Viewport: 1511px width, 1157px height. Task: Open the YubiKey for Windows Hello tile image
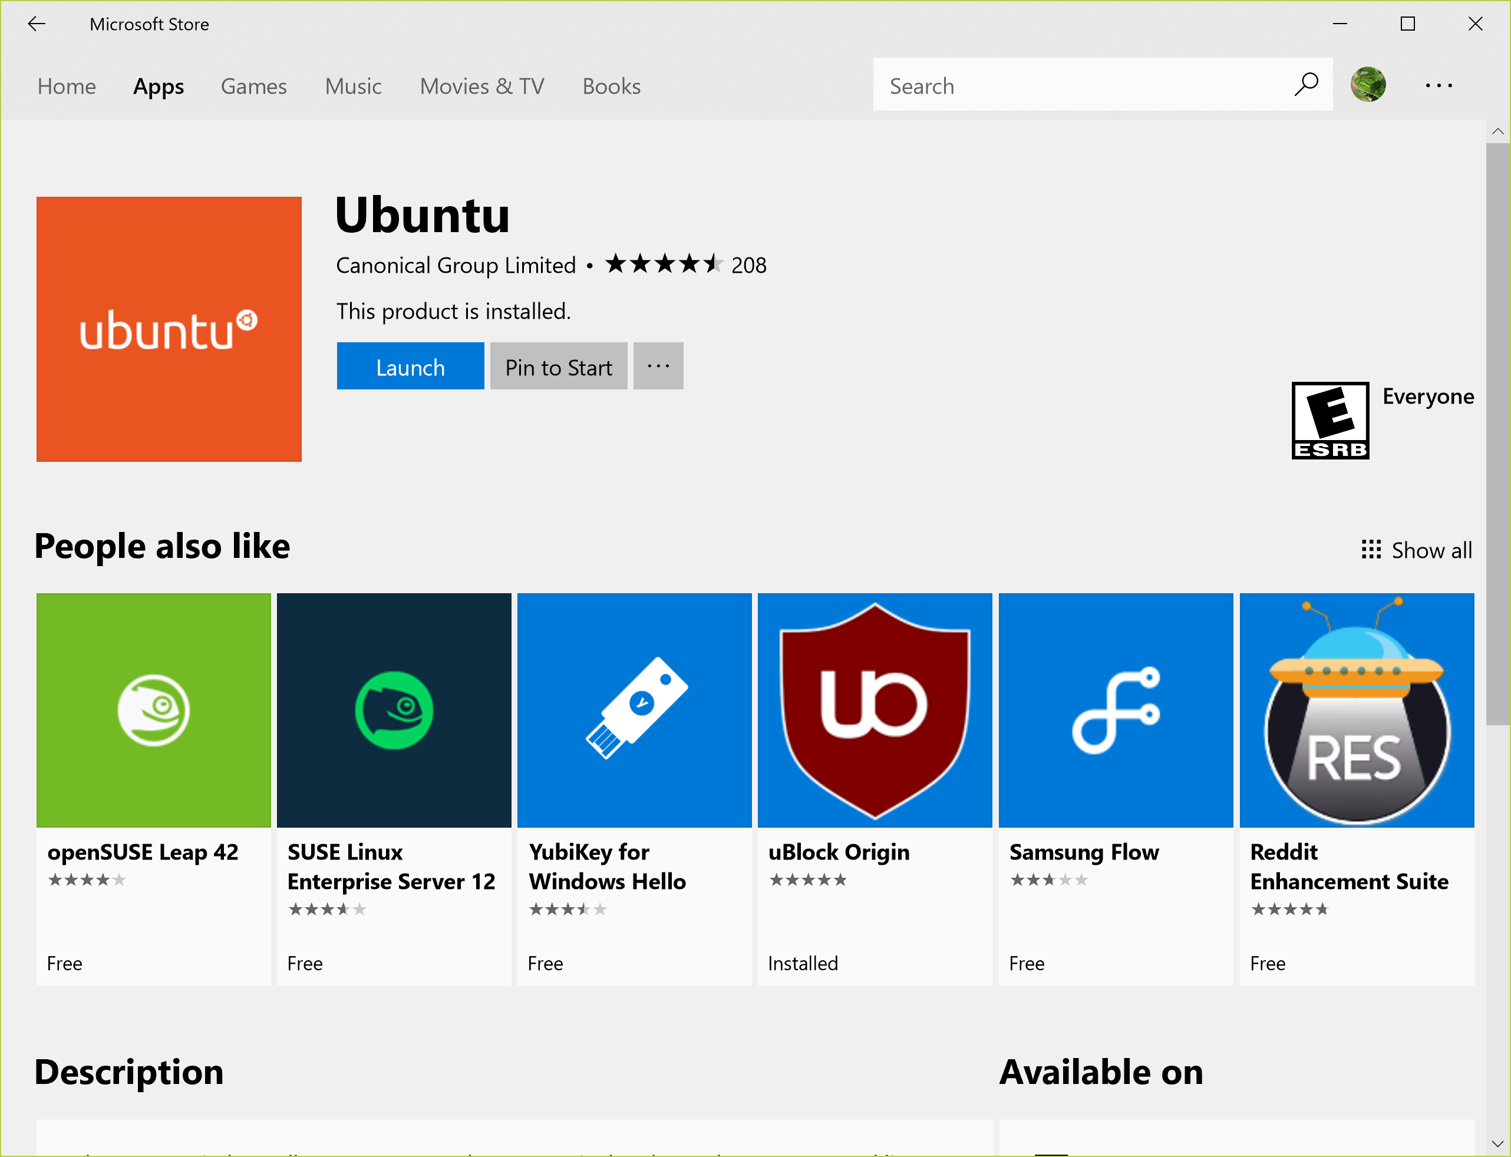point(635,710)
